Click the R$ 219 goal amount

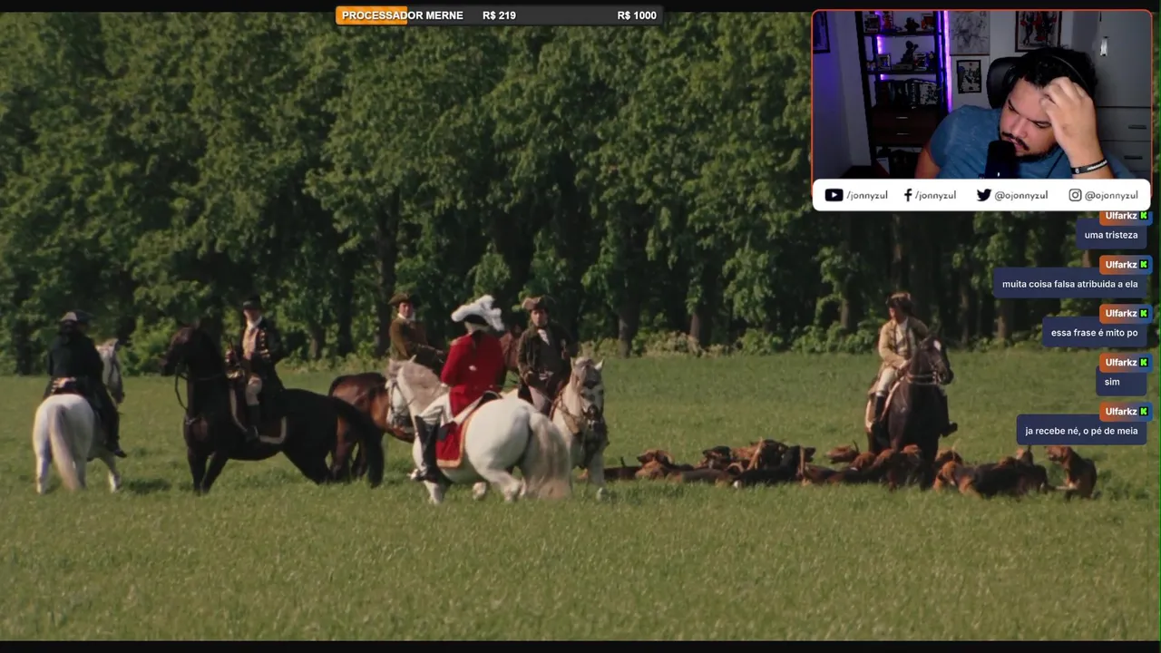(499, 15)
